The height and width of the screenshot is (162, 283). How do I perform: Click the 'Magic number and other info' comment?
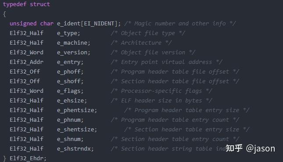point(180,24)
